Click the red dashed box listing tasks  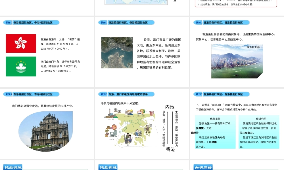click(x=236, y=3)
